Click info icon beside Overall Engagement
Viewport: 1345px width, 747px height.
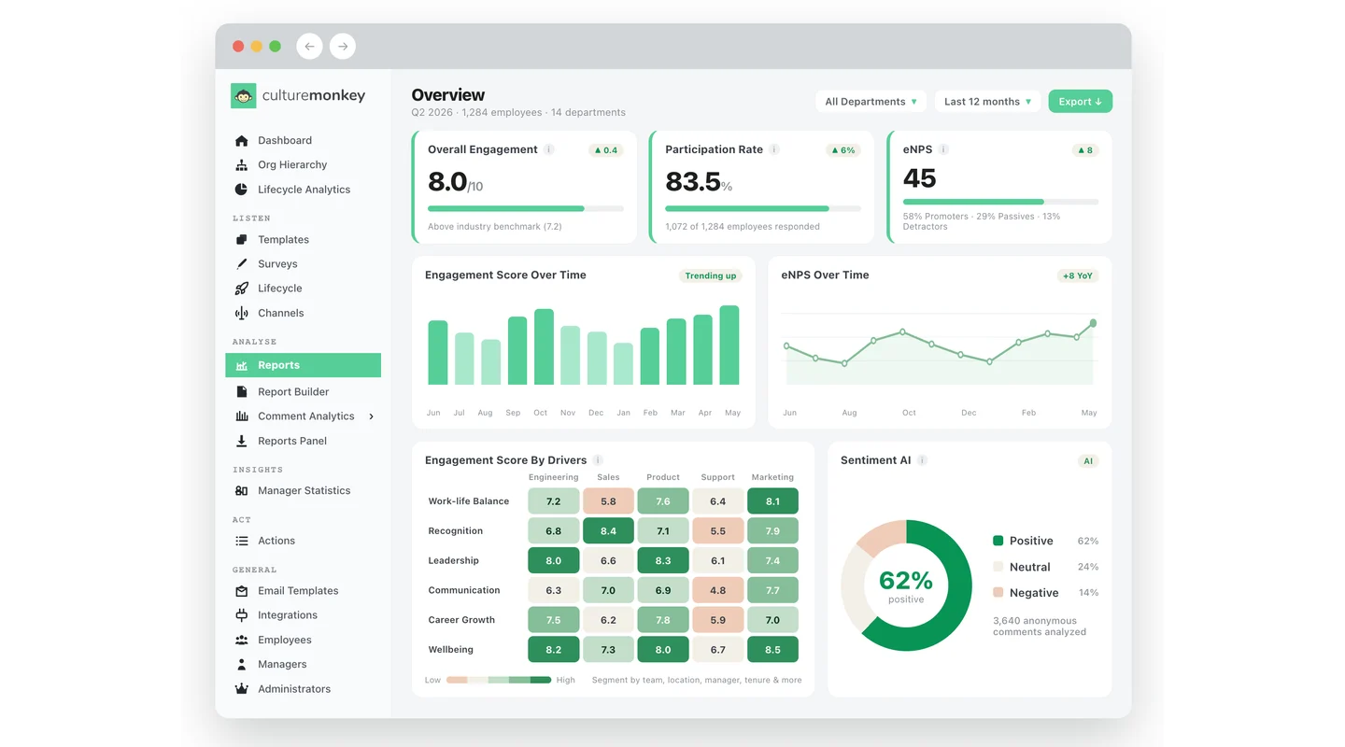click(549, 149)
